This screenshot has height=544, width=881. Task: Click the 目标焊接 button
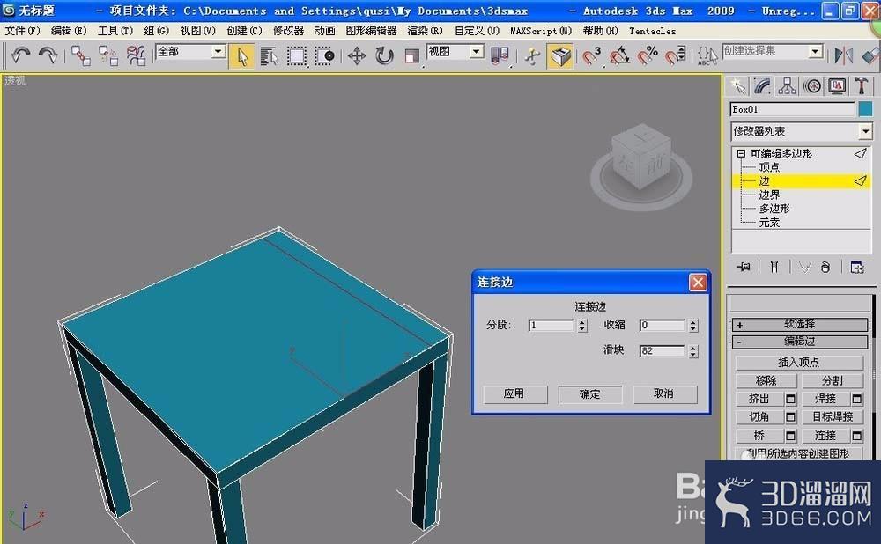point(833,416)
